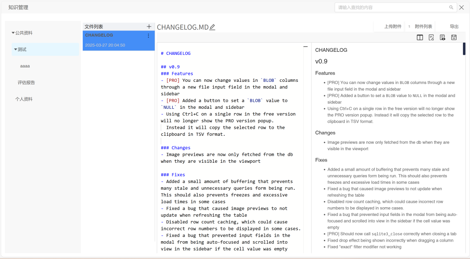Viewport: 470px width, 259px height.
Task: Switch to split editor-preview layout
Action: tap(420, 37)
